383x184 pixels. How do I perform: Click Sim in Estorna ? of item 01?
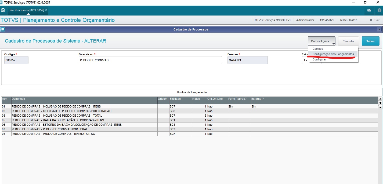pyautogui.click(x=314, y=106)
